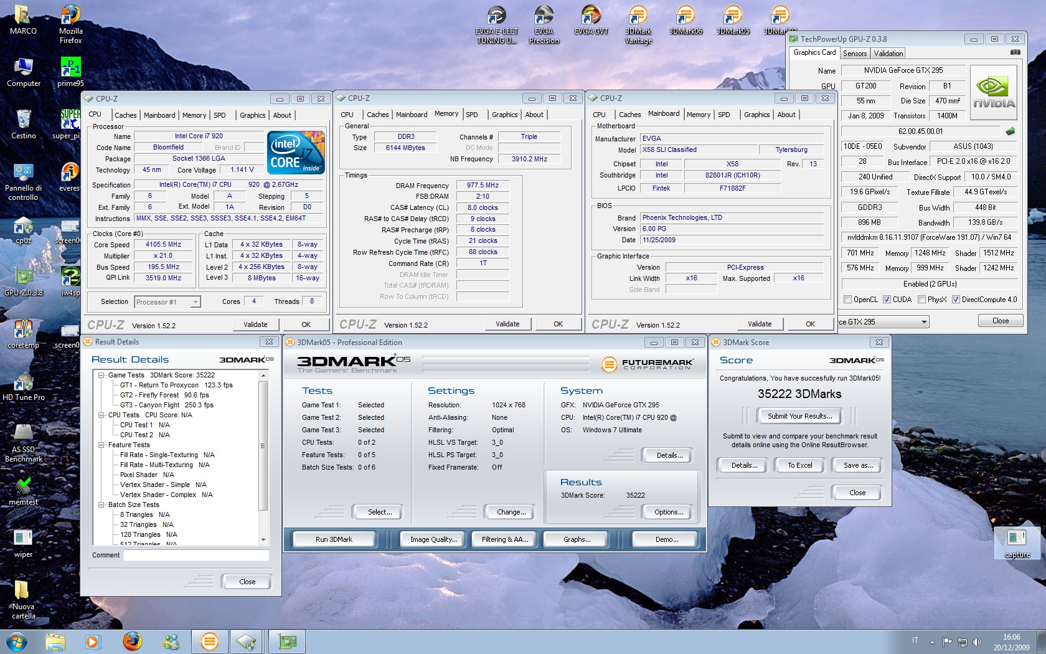This screenshot has height=654, width=1046.
Task: Open the EVGA GVT desktop shortcut
Action: click(591, 20)
